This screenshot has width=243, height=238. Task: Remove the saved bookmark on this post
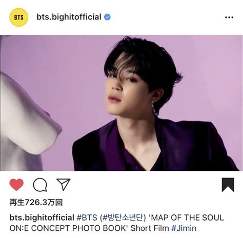coord(228,185)
